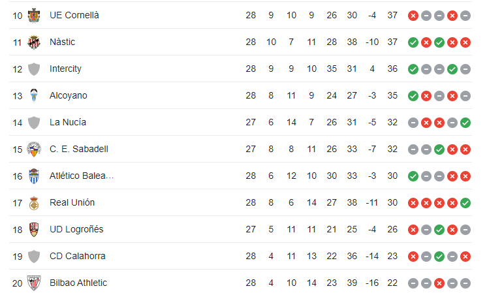This screenshot has height=297, width=487.
Task: Click the C. E. Sabadell crest icon
Action: [34, 149]
